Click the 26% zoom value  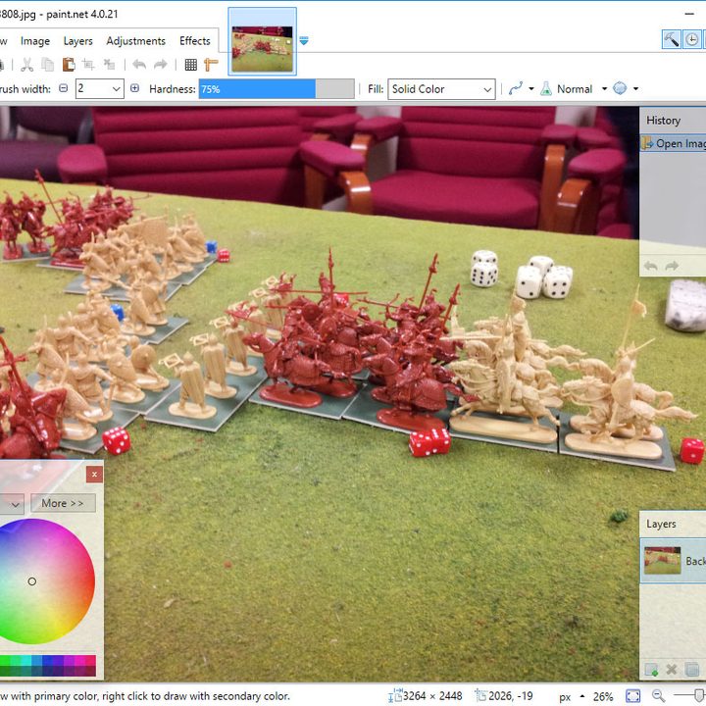tap(603, 696)
